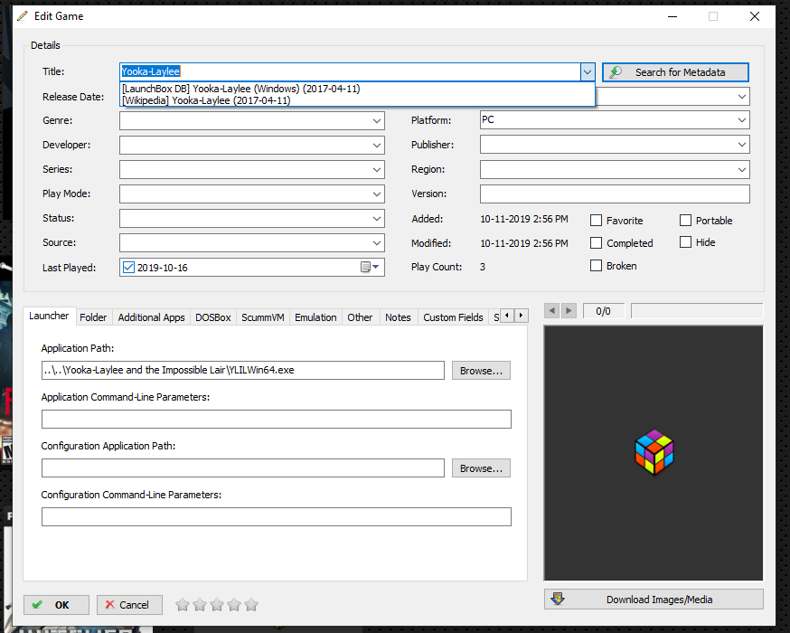This screenshot has width=790, height=633.
Task: Open the DOSBox tab
Action: [x=213, y=317]
